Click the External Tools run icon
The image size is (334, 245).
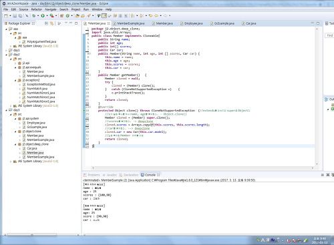click(51, 16)
